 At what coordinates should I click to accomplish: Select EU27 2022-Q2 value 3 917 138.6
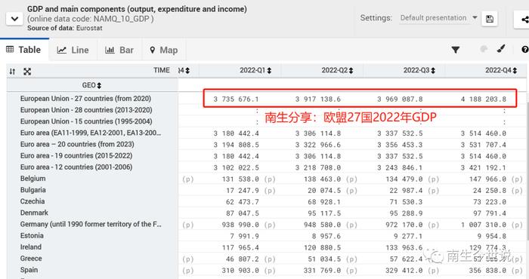click(318, 100)
